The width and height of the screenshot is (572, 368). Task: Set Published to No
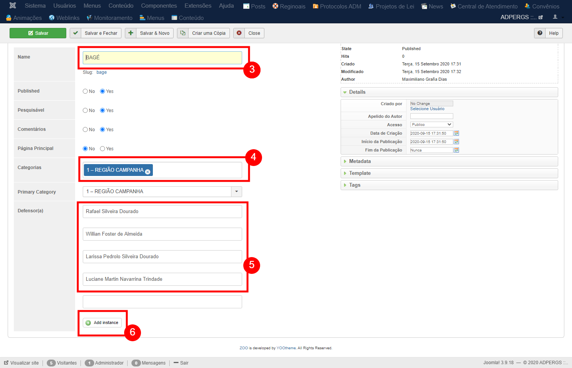(x=85, y=91)
